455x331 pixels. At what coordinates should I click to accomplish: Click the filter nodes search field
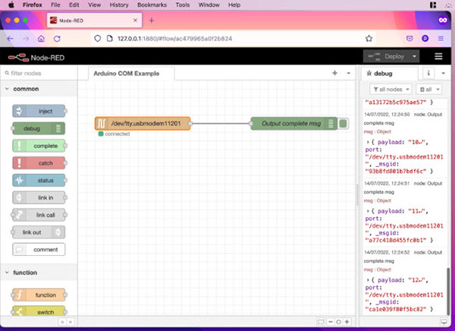coord(42,73)
